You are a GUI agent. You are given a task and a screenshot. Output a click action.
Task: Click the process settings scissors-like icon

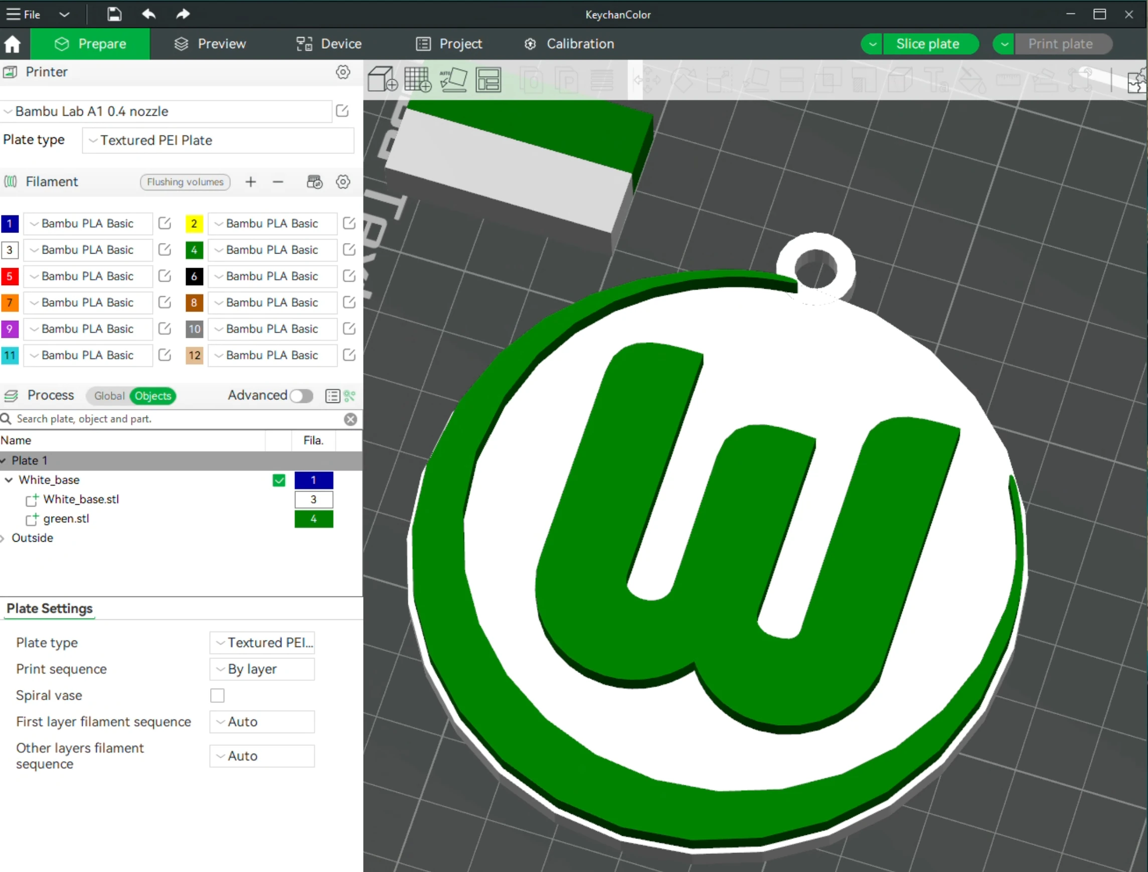click(350, 396)
